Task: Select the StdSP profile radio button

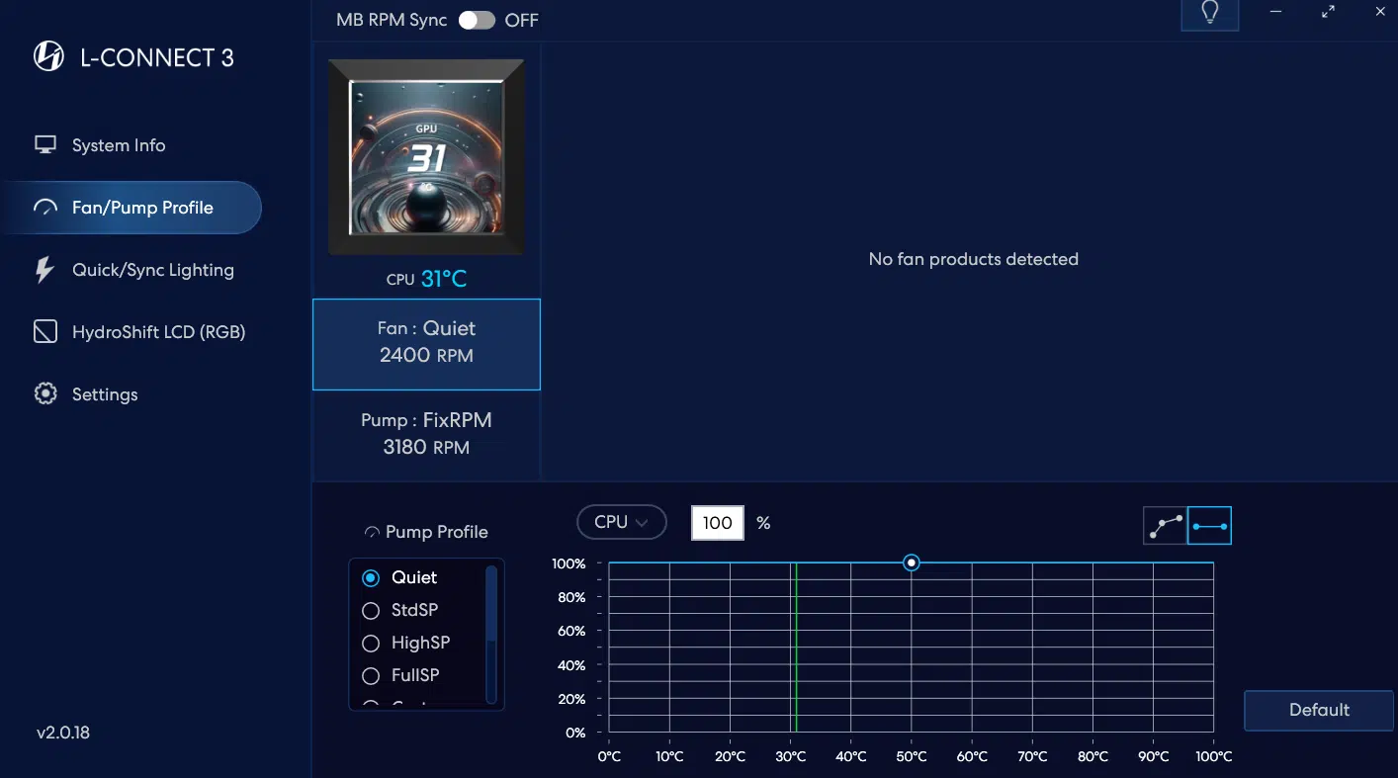Action: (371, 611)
